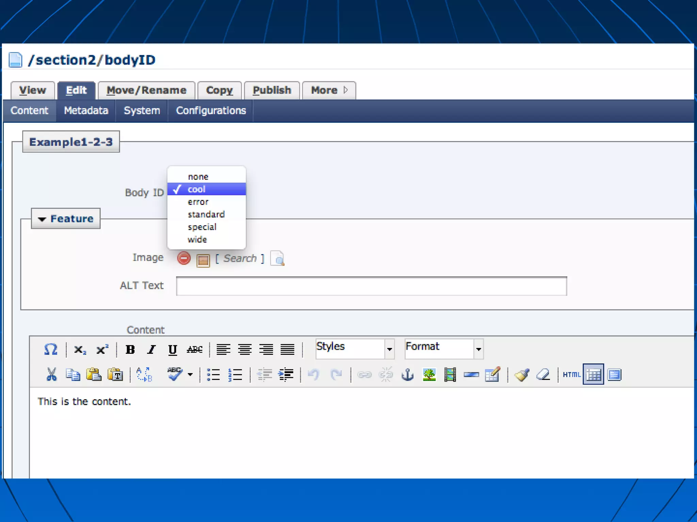The image size is (697, 522).
Task: Run spell check
Action: click(x=175, y=374)
